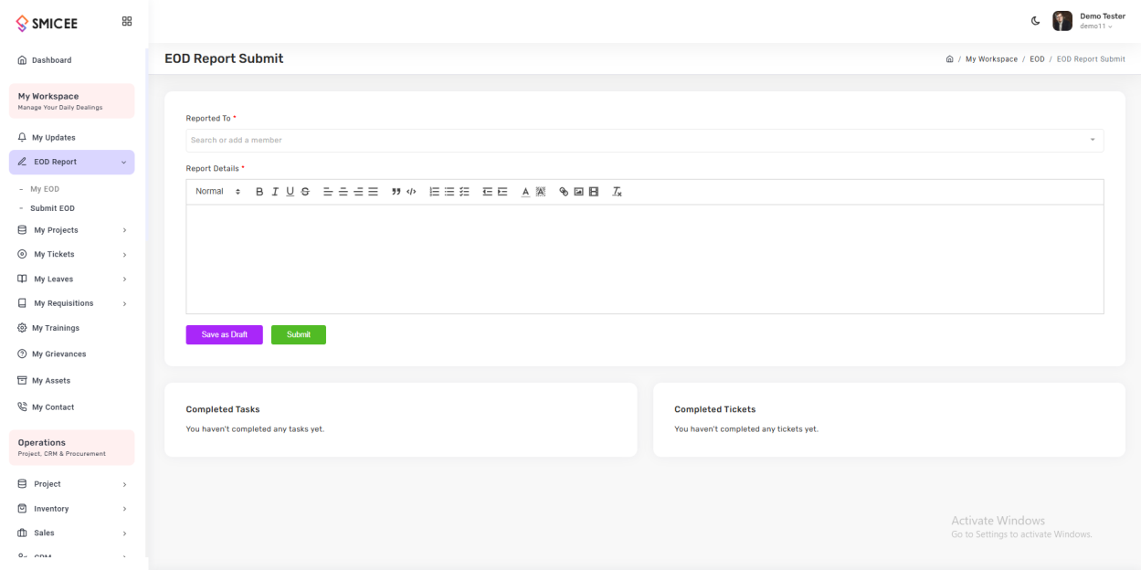Click My Workspace section header
Viewport: 1141px width, 570px height.
[71, 100]
